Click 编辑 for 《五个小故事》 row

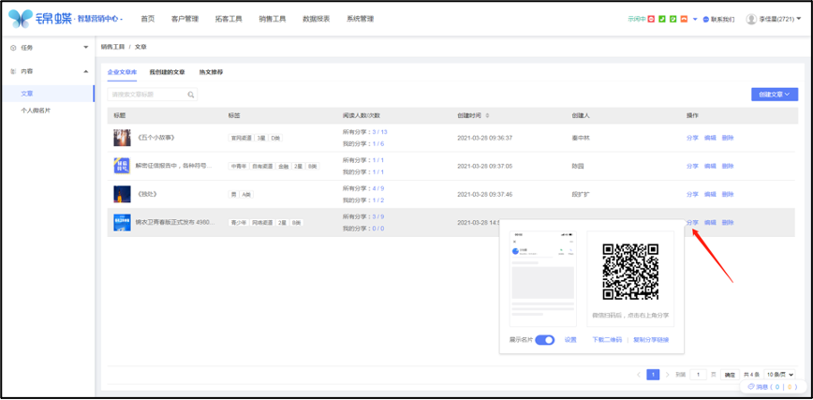[x=710, y=138]
